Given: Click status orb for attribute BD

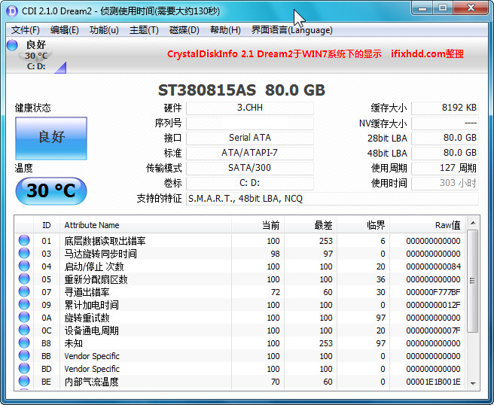Looking at the screenshot, I should tap(24, 368).
